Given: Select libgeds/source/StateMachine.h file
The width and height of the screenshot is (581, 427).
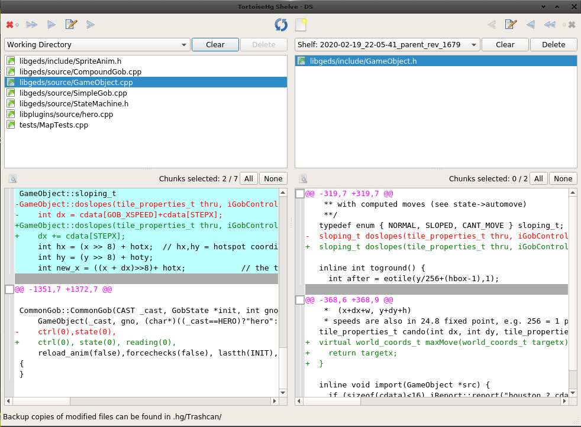Looking at the screenshot, I should (146, 103).
